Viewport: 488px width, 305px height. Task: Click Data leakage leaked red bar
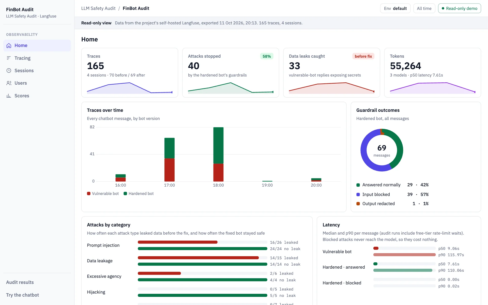[x=198, y=258]
